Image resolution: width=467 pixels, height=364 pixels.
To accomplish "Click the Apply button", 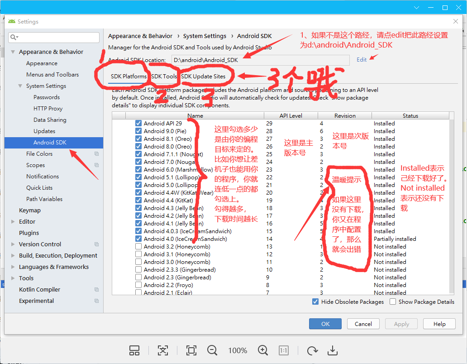I will click(401, 324).
